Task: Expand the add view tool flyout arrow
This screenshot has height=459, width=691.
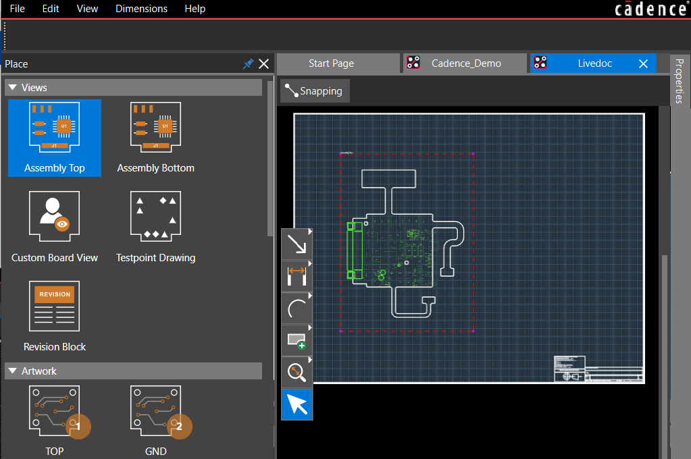Action: pos(310,328)
